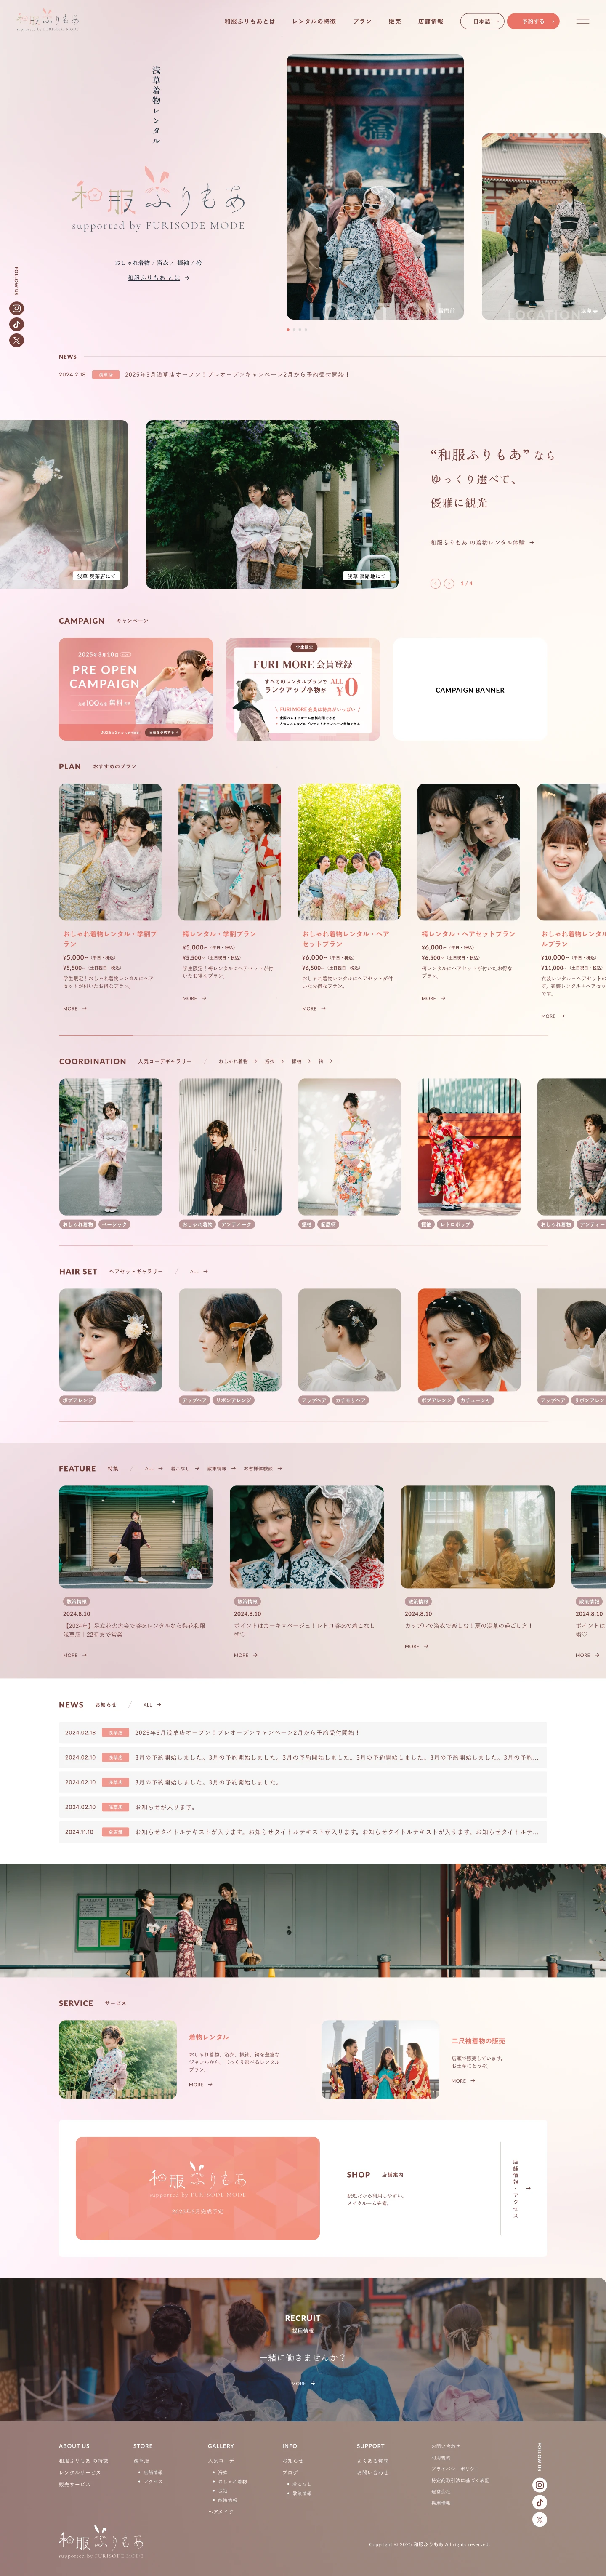606x2576 pixels.
Task: Open footer ブログ link
Action: [x=290, y=2472]
